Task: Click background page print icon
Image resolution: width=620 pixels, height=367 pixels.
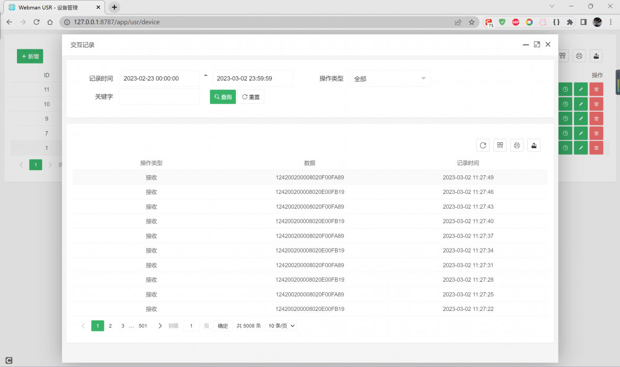Action: point(579,56)
